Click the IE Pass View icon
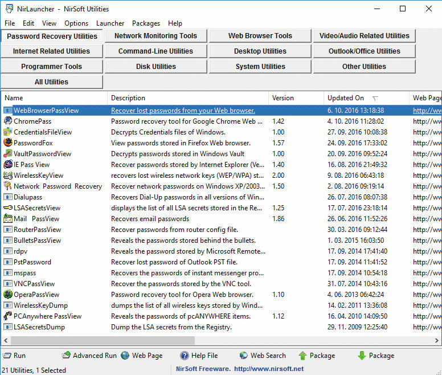 (x=8, y=164)
